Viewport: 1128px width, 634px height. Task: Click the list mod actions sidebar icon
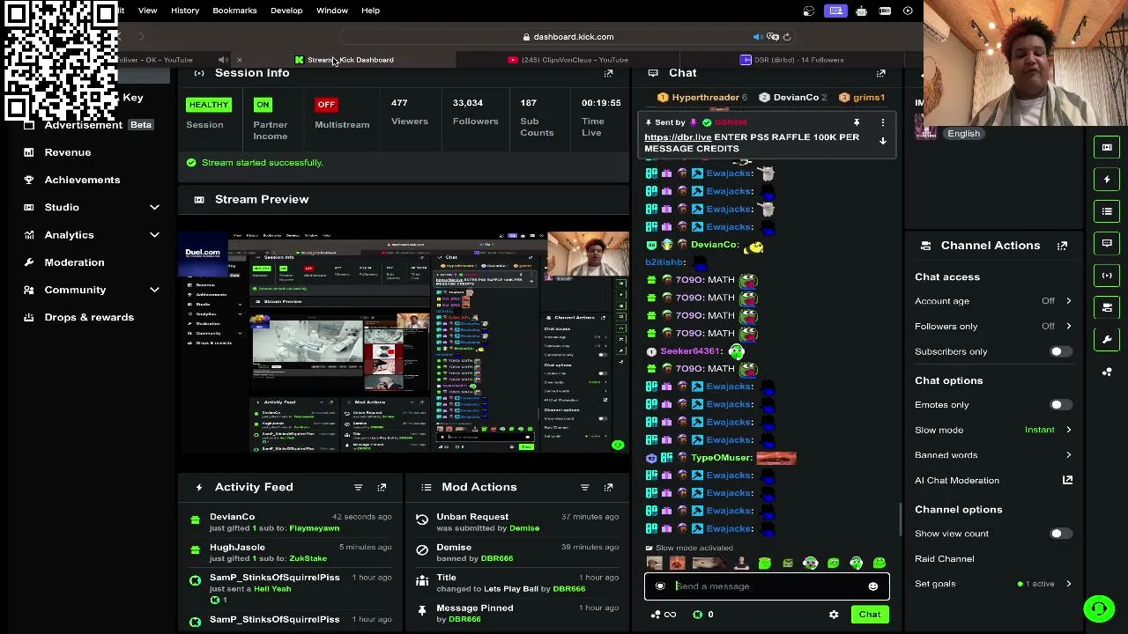point(1107,211)
